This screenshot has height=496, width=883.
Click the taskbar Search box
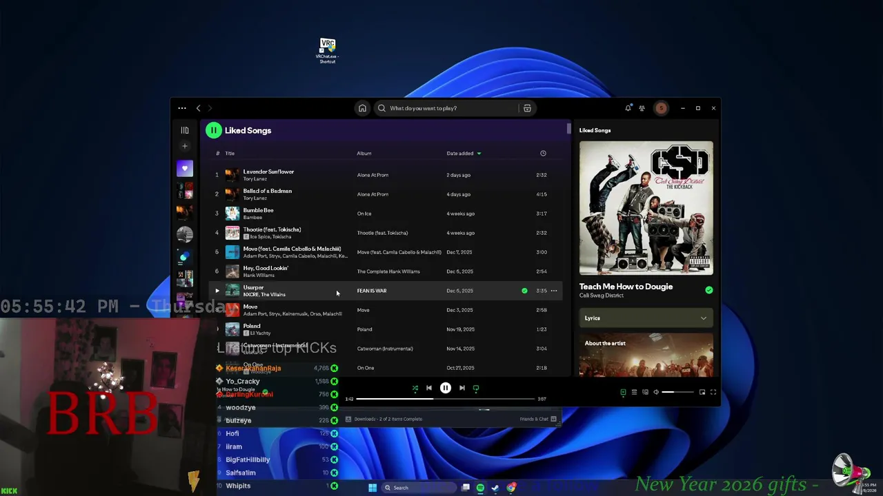[419, 488]
